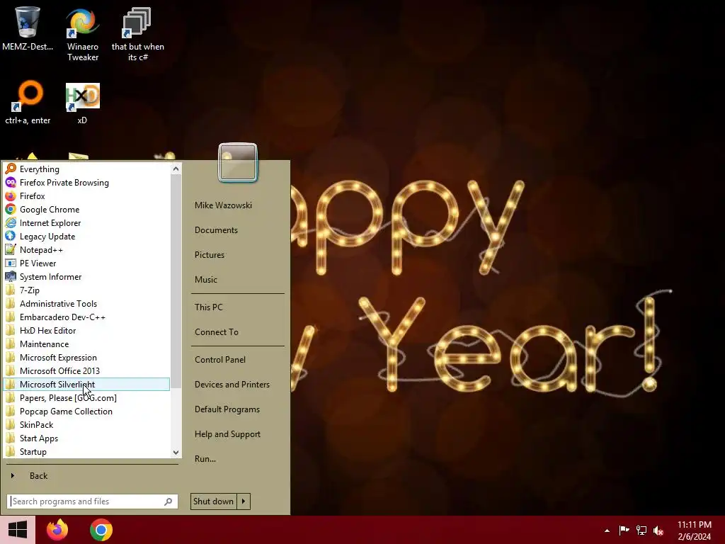The image size is (725, 544).
Task: Expand the Microsoft Expression folder
Action: coord(86,357)
